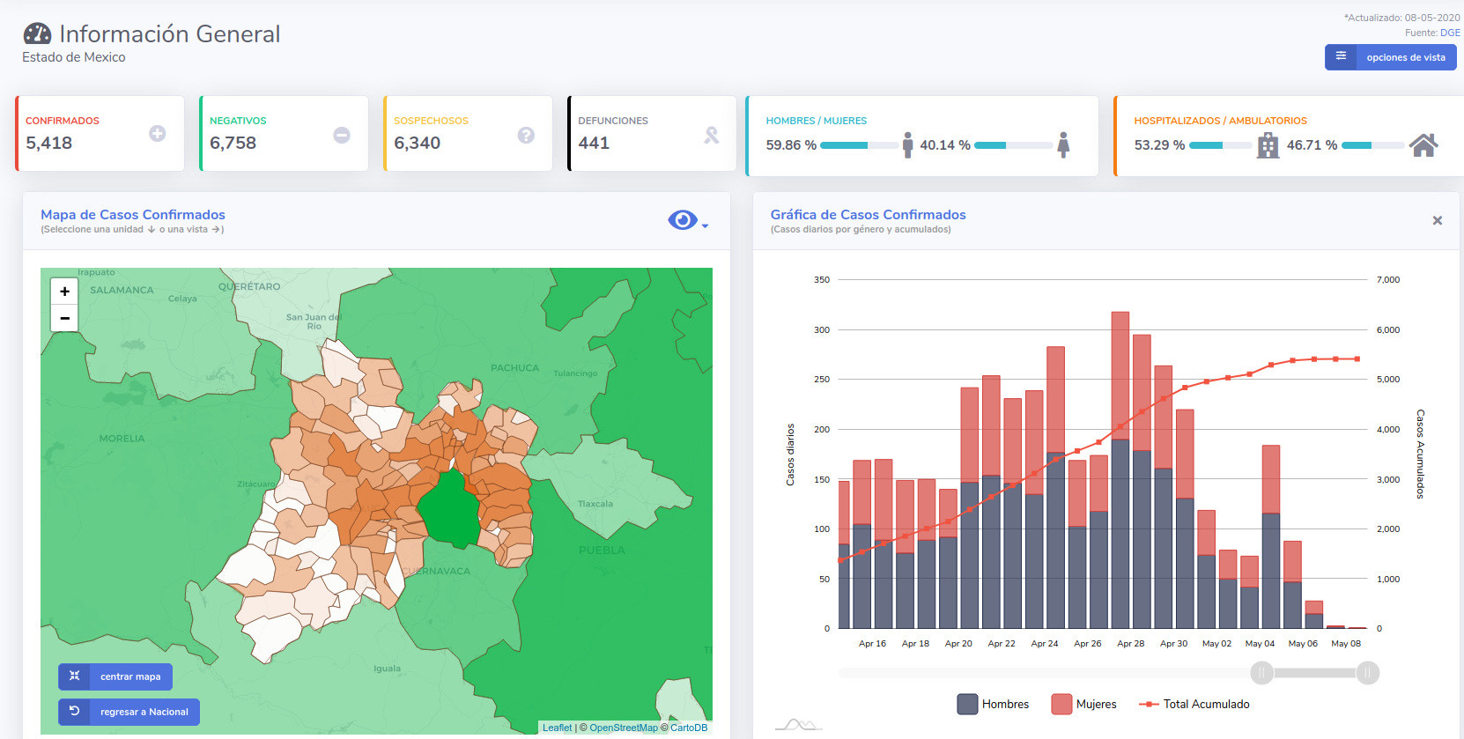Image resolution: width=1464 pixels, height=739 pixels.
Task: Click the Hospitalizados percentage progress bar
Action: (1220, 145)
